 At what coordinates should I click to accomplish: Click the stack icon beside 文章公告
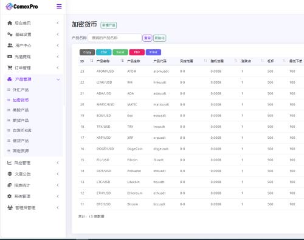pyautogui.click(x=10, y=174)
